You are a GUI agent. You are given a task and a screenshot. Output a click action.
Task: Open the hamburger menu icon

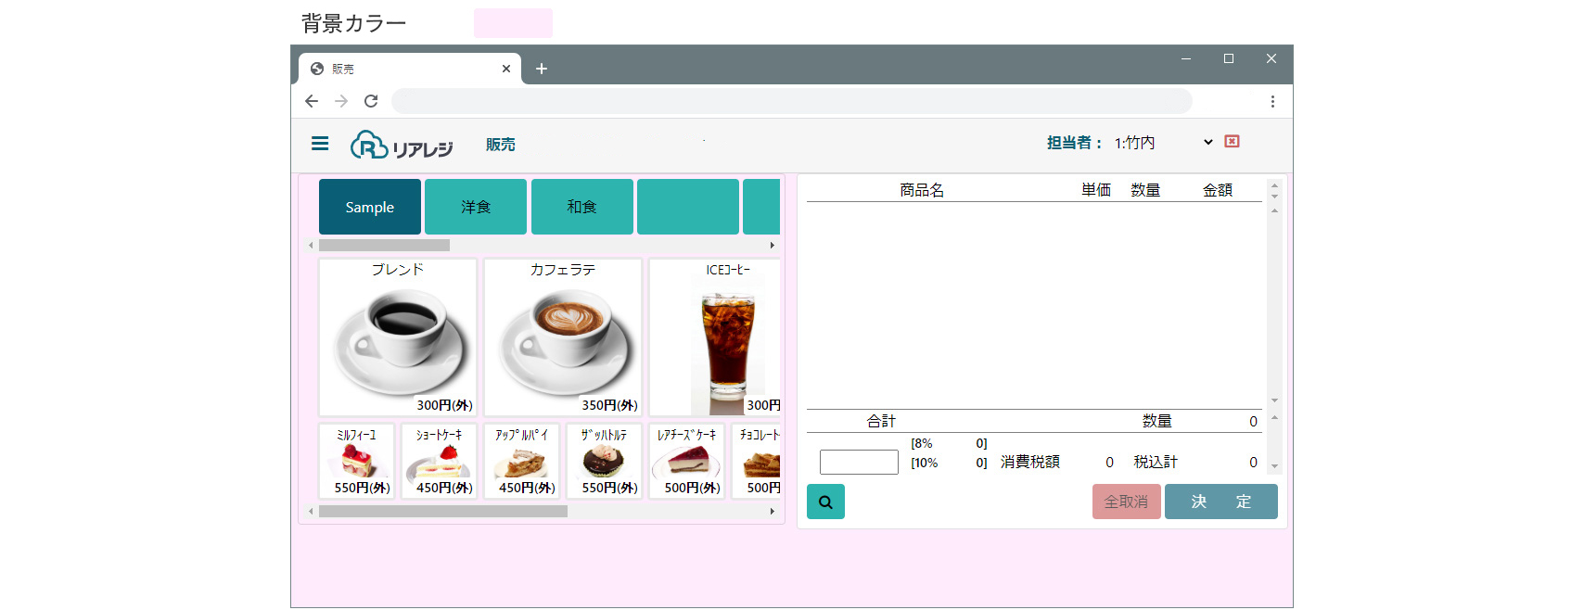point(320,143)
